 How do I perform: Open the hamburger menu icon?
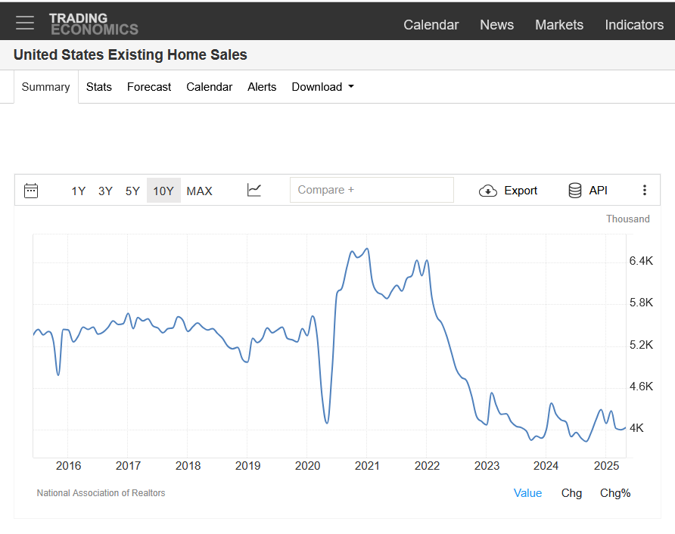(x=24, y=23)
